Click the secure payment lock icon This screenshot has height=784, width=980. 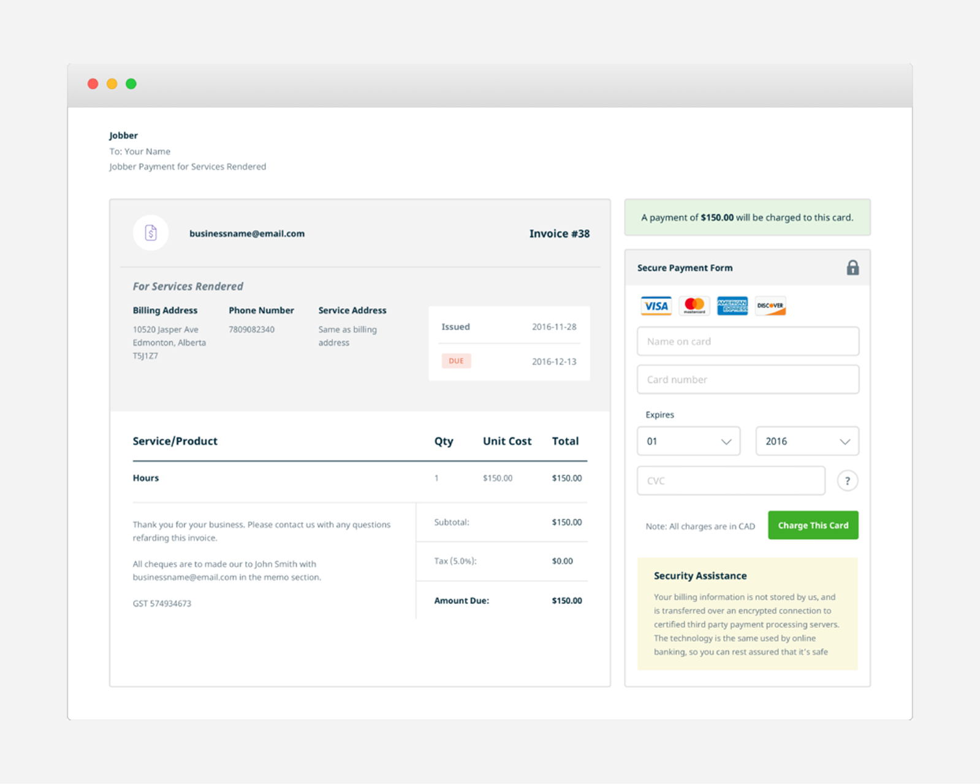click(853, 268)
